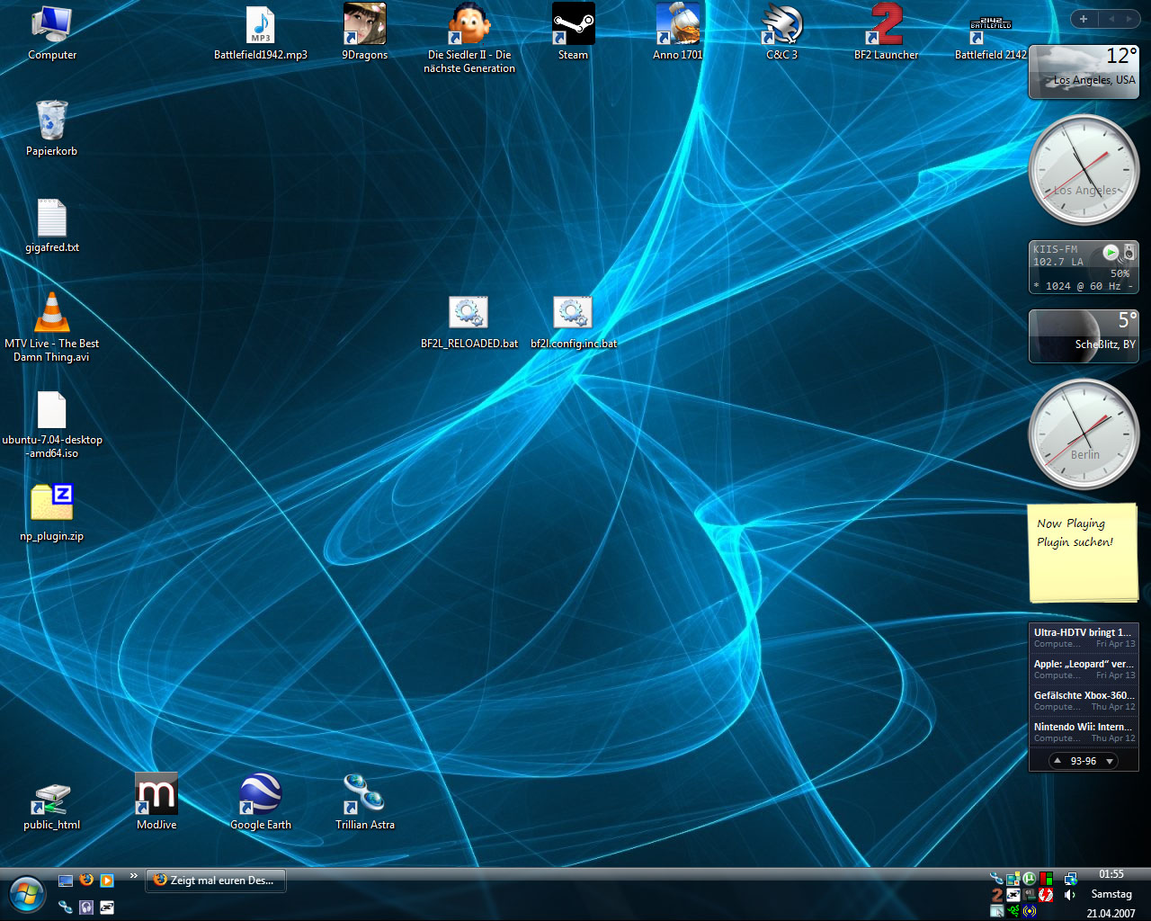Click the red-green monitor tray icon

[1046, 879]
